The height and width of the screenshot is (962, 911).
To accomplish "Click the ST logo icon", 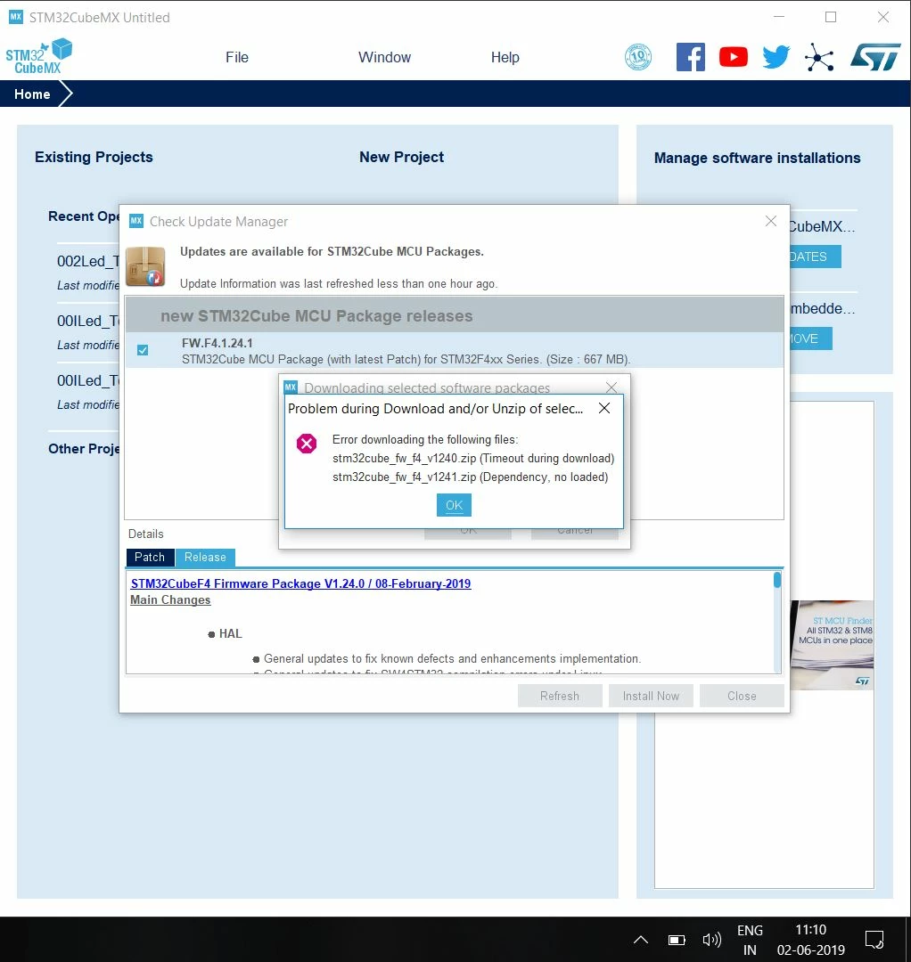I will click(875, 57).
